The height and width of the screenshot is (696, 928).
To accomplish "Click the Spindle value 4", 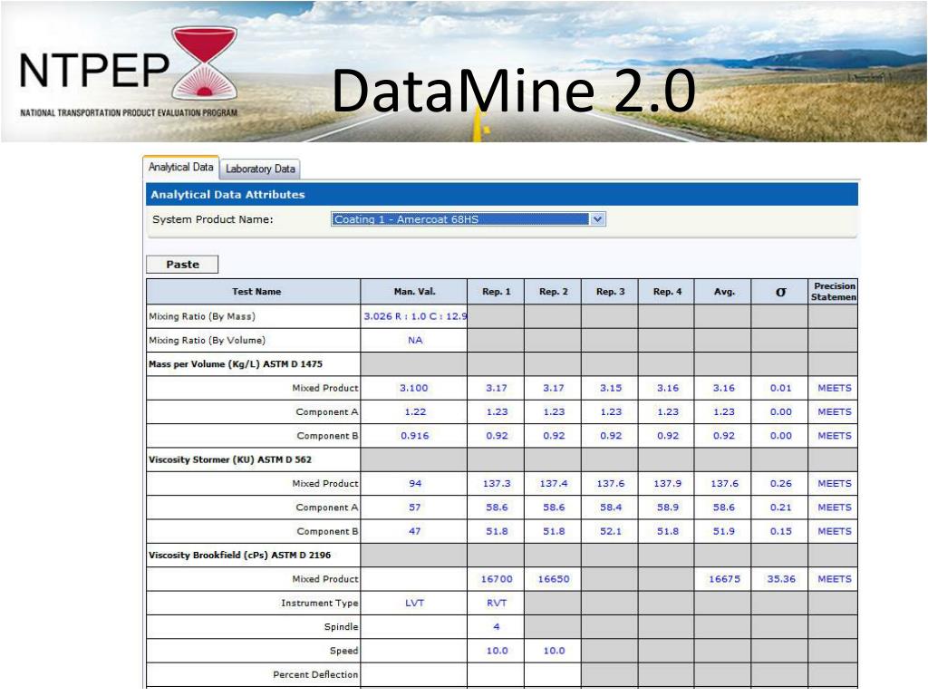I will click(496, 627).
